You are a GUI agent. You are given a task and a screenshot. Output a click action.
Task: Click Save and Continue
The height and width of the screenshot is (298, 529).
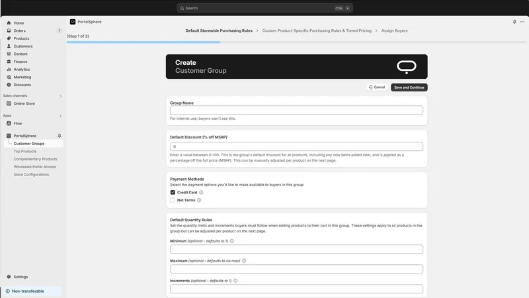pyautogui.click(x=409, y=87)
